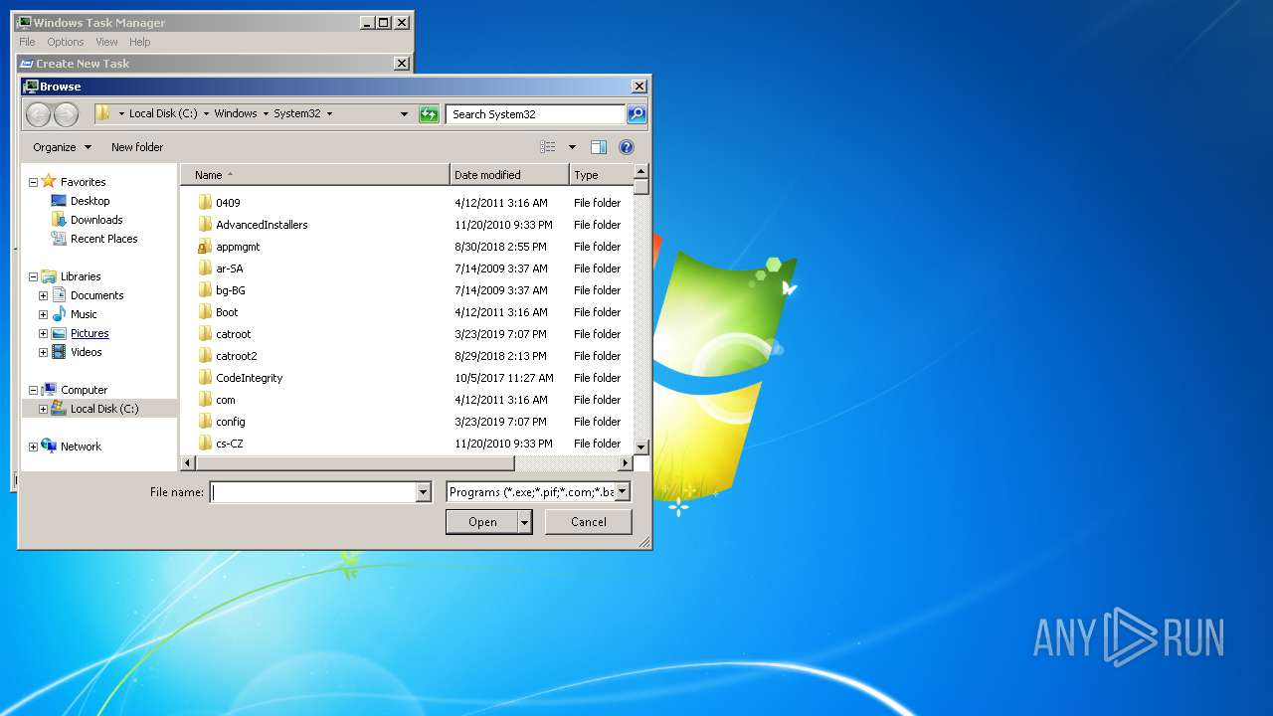
Task: Open Help menu in Task Manager
Action: click(140, 42)
